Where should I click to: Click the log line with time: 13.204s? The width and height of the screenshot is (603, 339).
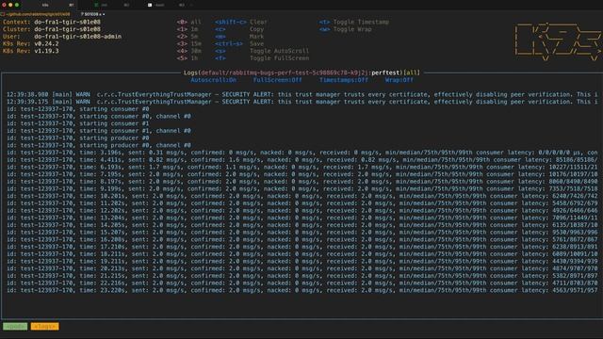pyautogui.click(x=302, y=218)
